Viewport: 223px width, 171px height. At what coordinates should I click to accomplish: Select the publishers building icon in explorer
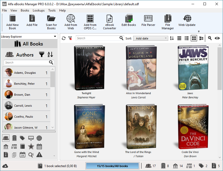6,146
